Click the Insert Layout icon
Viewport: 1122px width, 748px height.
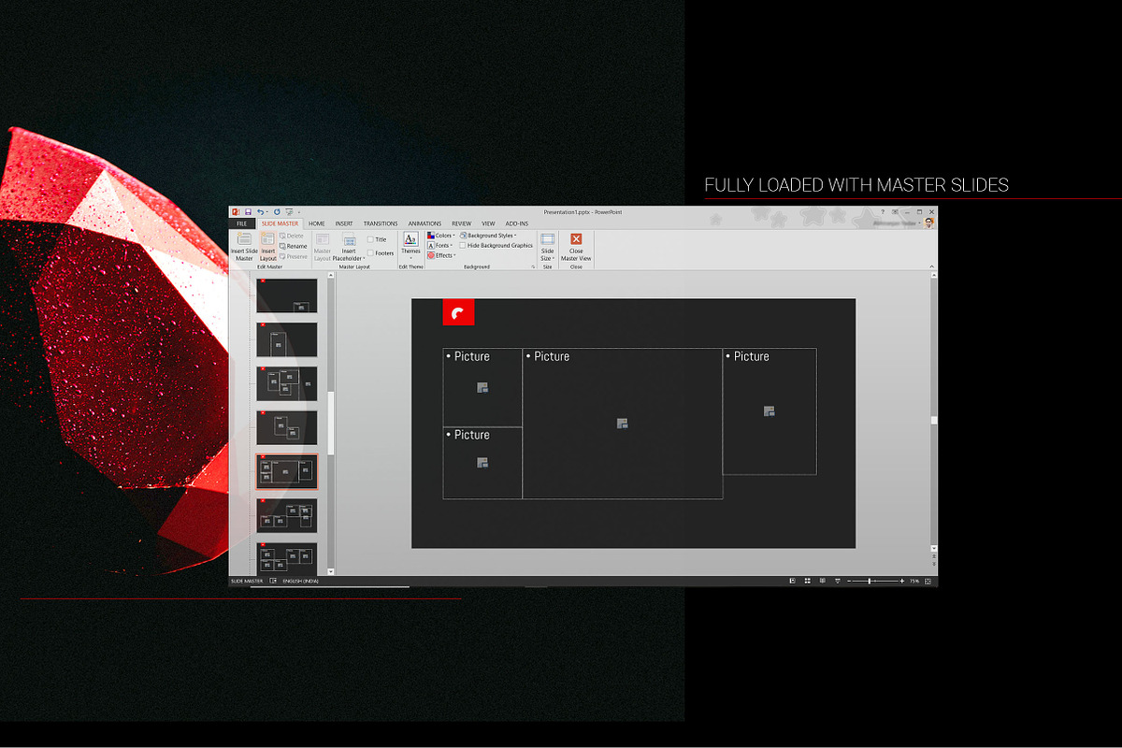point(268,240)
